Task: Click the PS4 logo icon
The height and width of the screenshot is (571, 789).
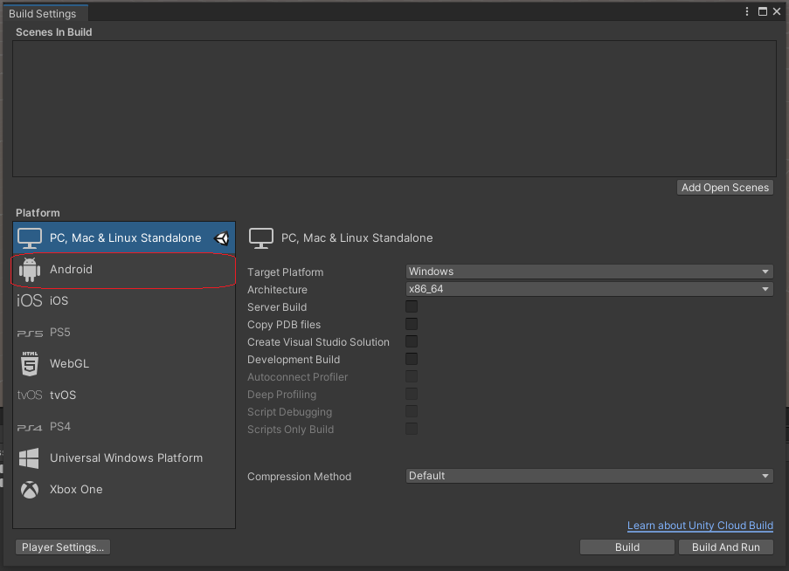Action: [x=30, y=427]
